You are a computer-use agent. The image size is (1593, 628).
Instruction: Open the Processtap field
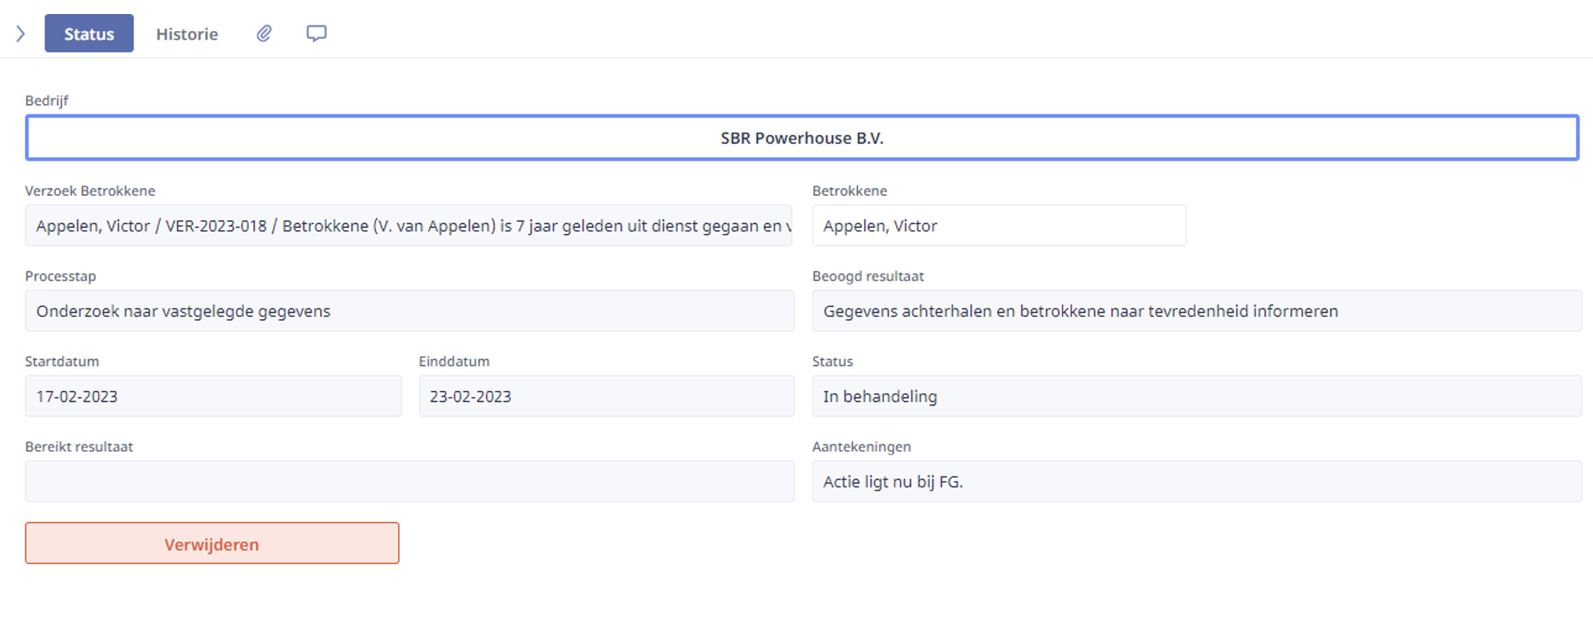[x=410, y=311]
